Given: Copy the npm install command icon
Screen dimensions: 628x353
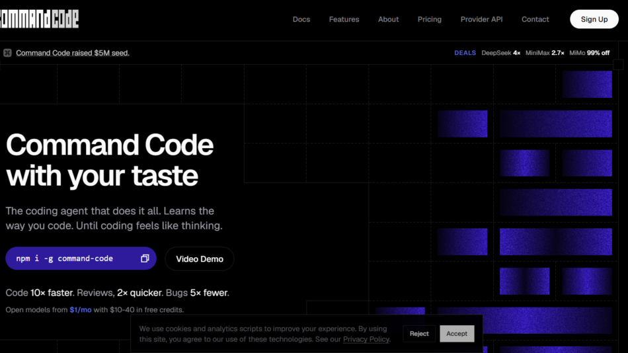Looking at the screenshot, I should click(x=145, y=258).
